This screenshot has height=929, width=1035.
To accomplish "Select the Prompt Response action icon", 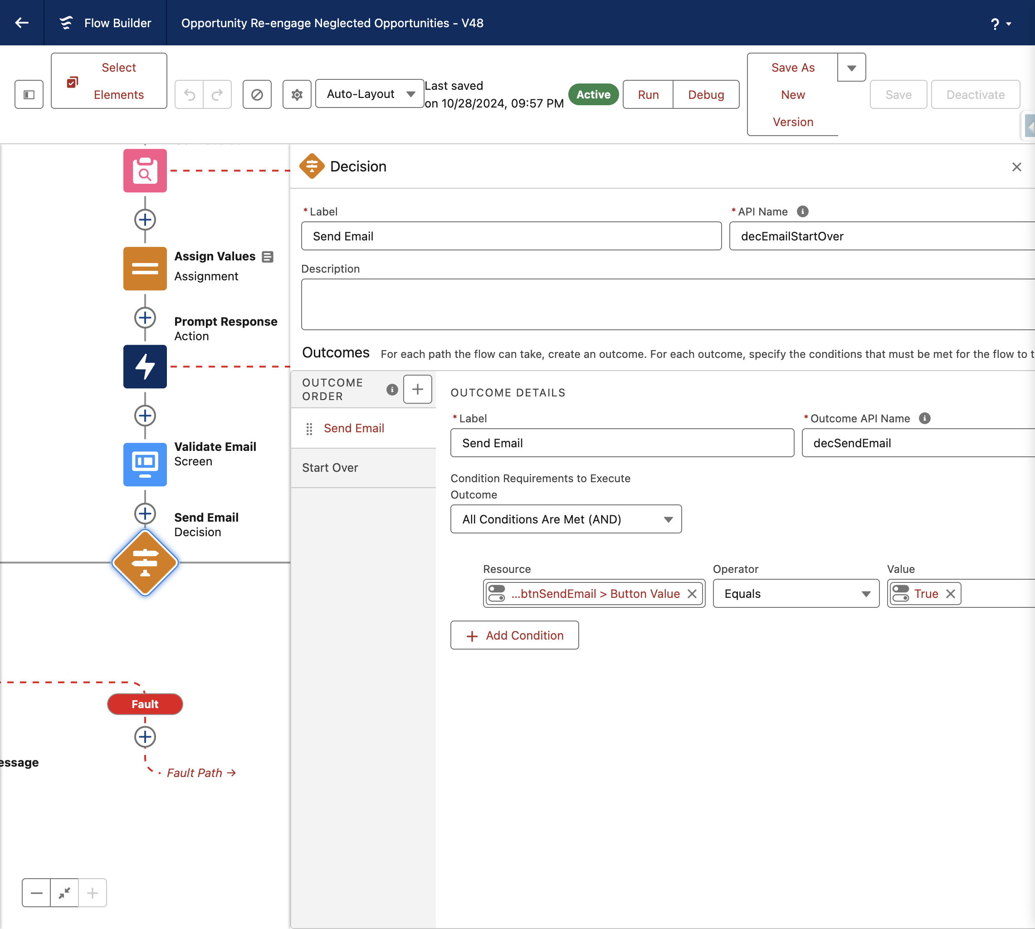I will [x=145, y=367].
